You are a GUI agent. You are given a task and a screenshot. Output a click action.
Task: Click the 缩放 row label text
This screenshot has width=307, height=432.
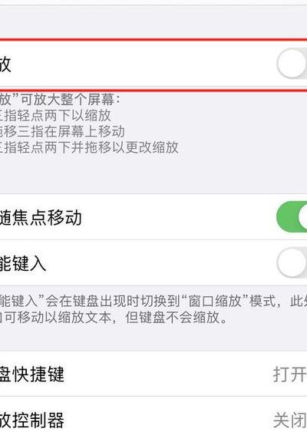(5, 64)
